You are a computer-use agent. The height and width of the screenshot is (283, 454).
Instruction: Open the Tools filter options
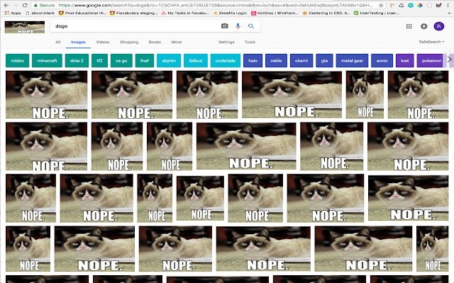(250, 42)
